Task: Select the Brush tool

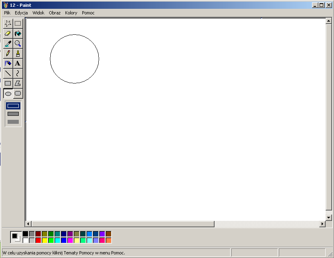Action: tap(18, 54)
